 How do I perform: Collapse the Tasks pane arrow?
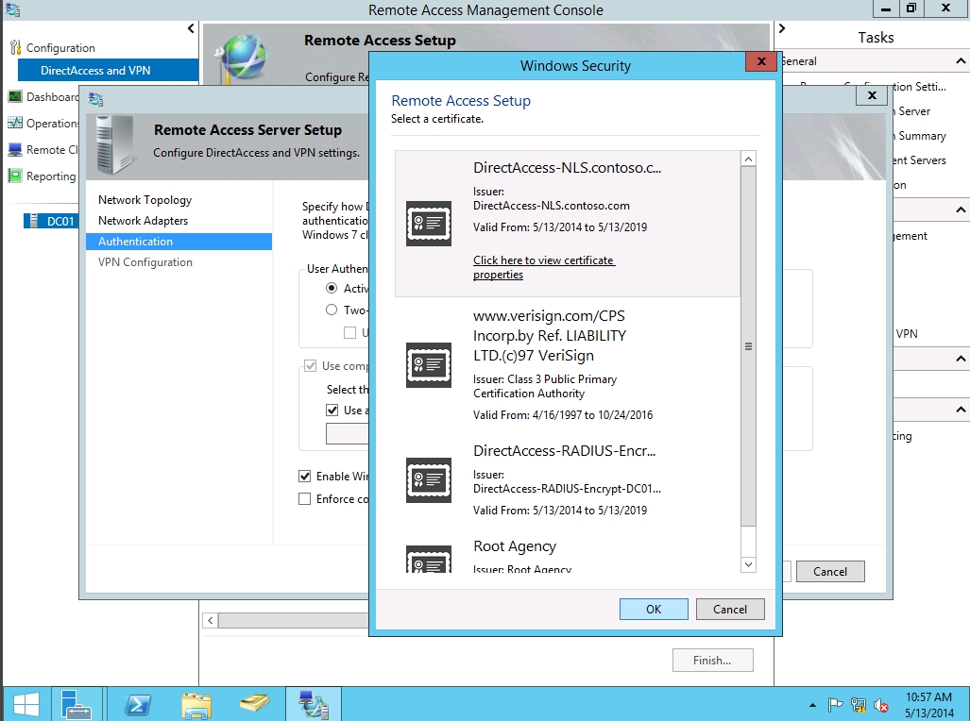click(x=782, y=28)
